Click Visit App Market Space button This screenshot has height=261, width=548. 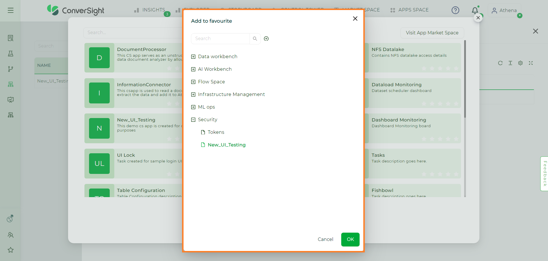(x=432, y=33)
